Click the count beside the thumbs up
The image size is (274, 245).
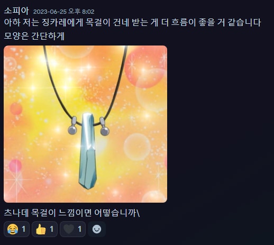[52, 229]
